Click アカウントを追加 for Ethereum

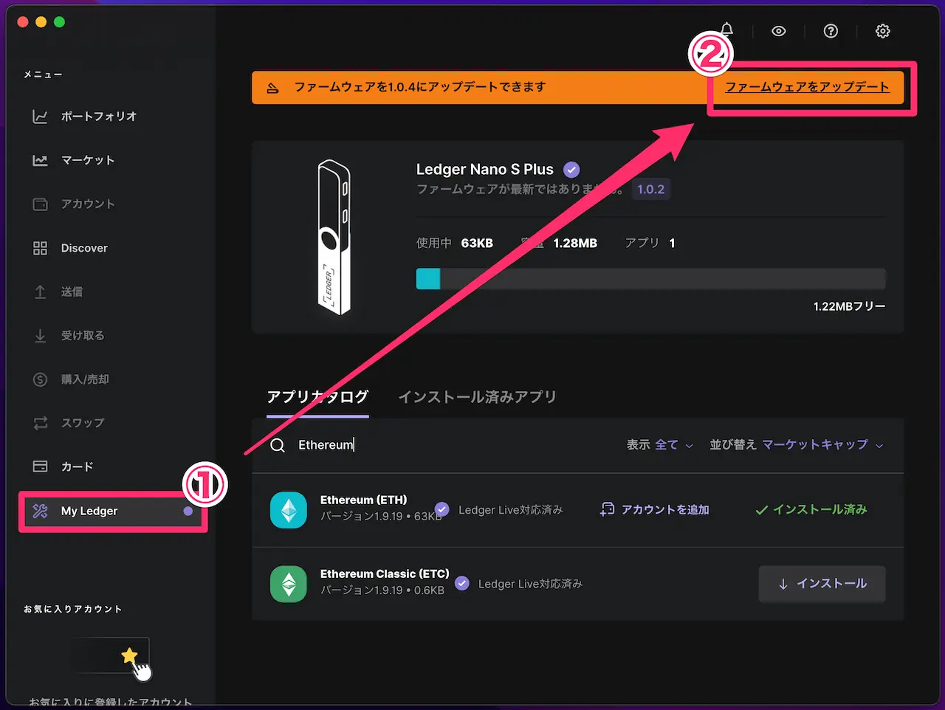click(x=654, y=509)
